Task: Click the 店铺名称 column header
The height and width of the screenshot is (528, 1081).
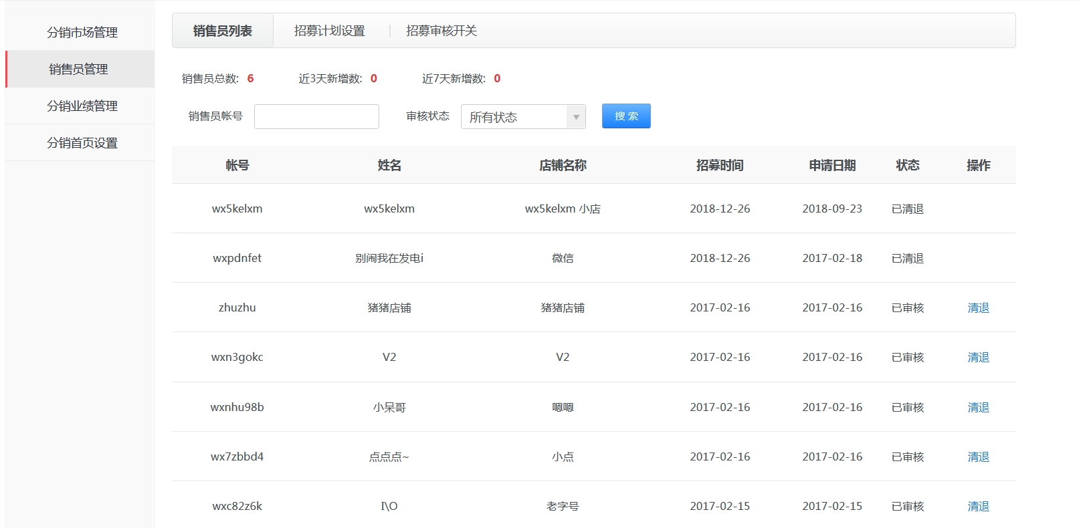Action: [x=563, y=165]
